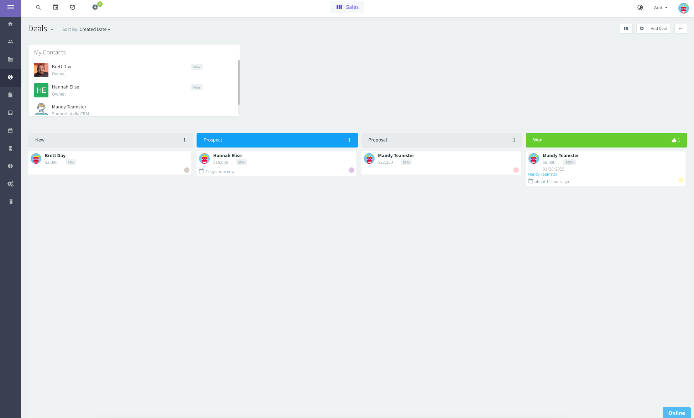
Task: Open the Trash section in the sidebar
Action: click(x=10, y=202)
